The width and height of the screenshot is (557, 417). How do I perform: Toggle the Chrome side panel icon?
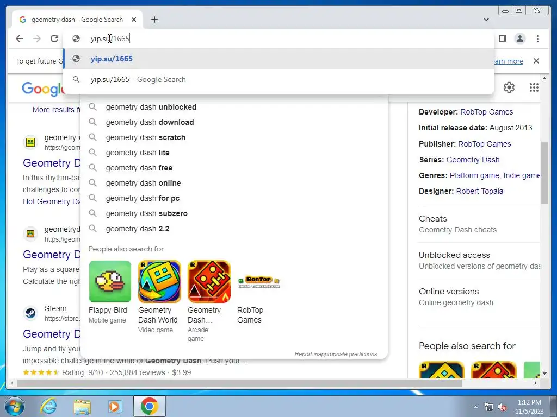click(x=502, y=39)
